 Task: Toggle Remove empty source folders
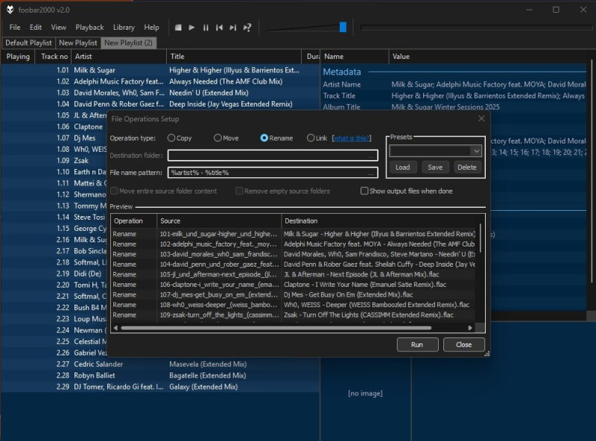[282, 191]
